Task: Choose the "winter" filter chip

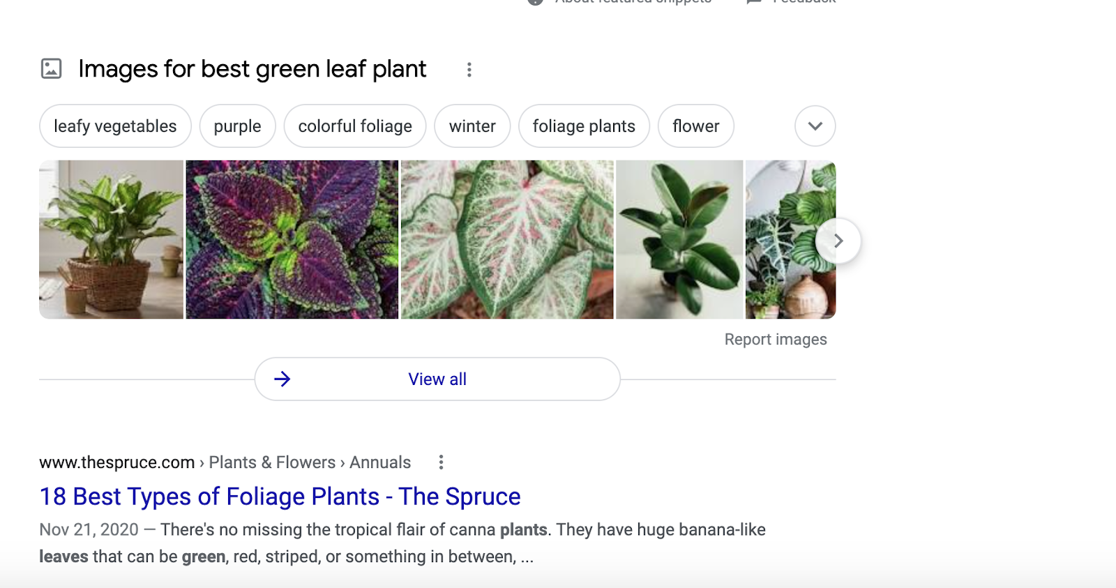Action: [472, 126]
